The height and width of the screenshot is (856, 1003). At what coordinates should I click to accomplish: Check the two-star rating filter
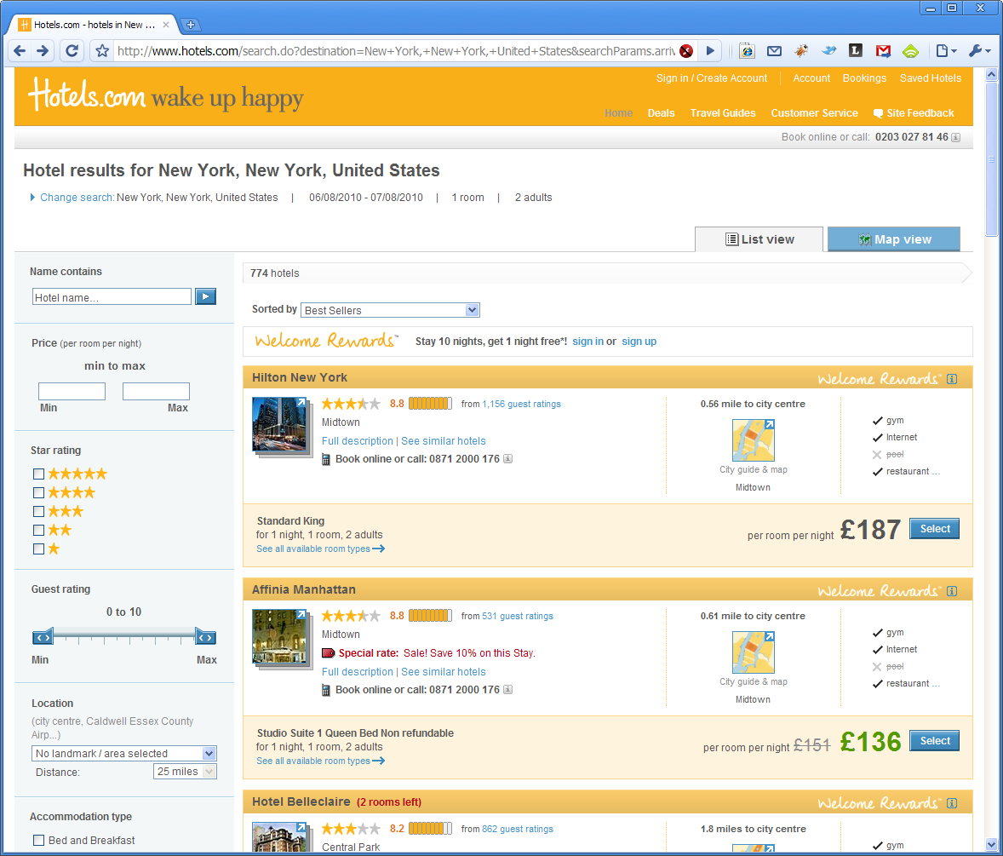point(39,530)
